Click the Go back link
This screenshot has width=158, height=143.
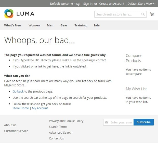click(x=18, y=92)
